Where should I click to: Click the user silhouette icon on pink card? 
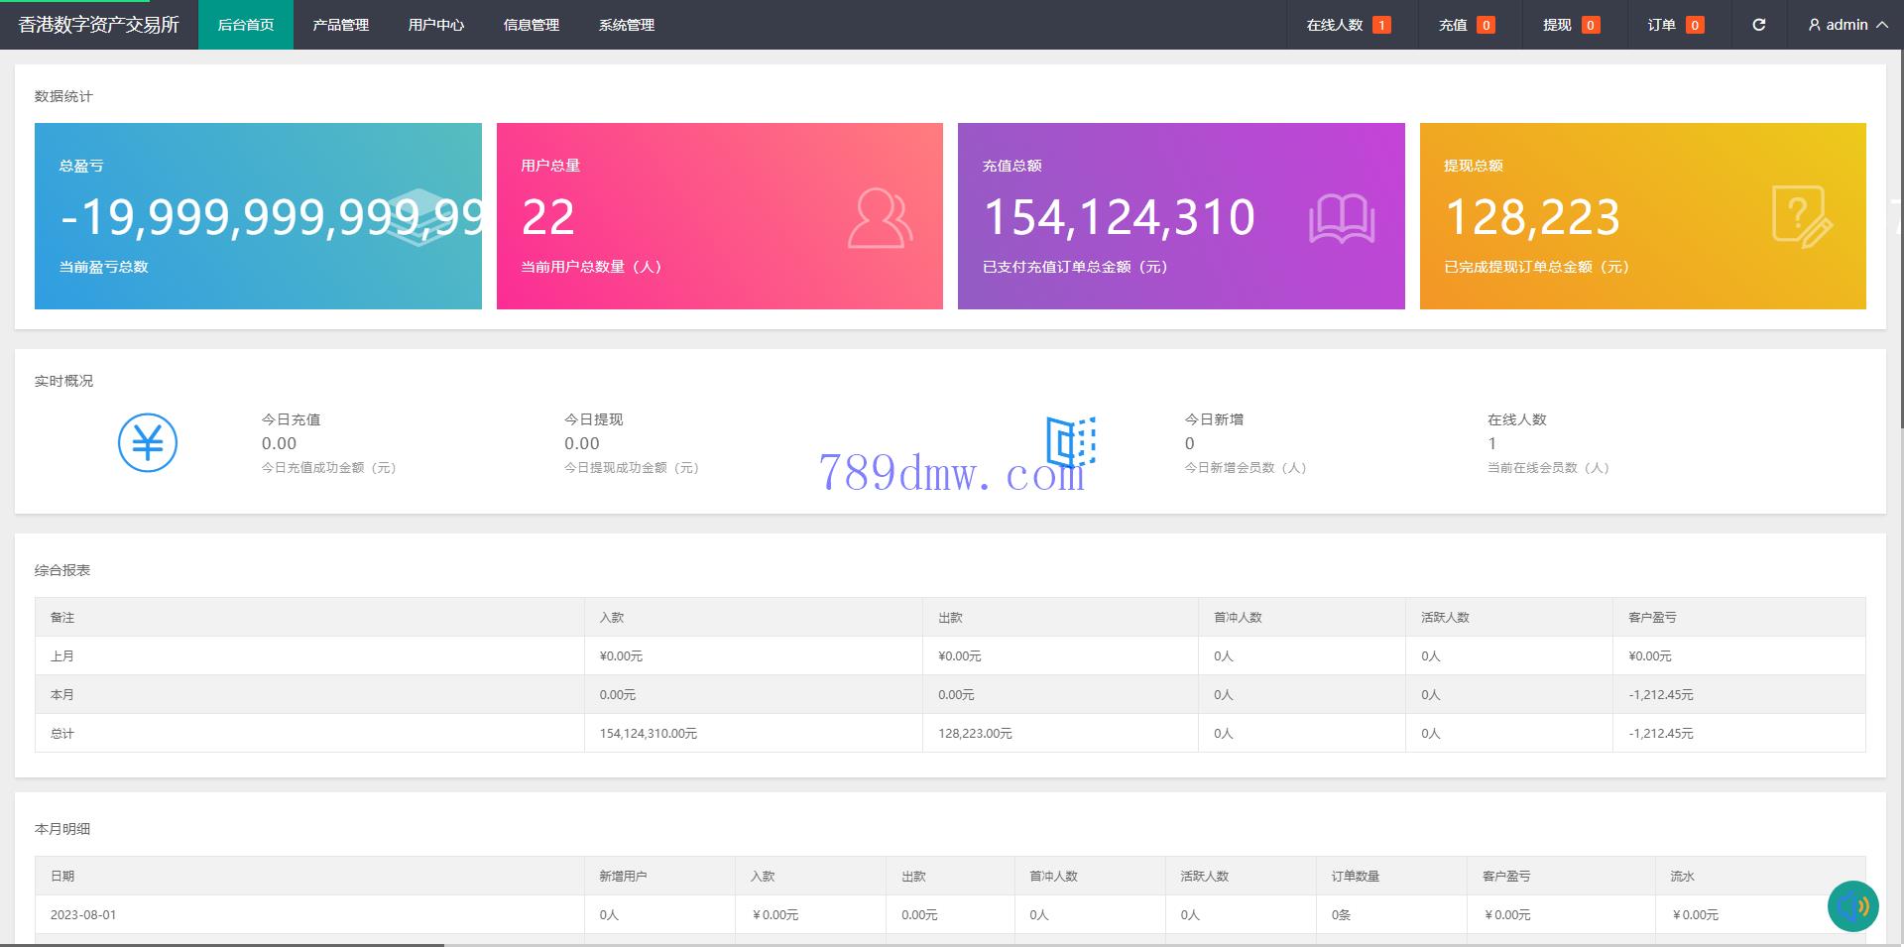880,218
